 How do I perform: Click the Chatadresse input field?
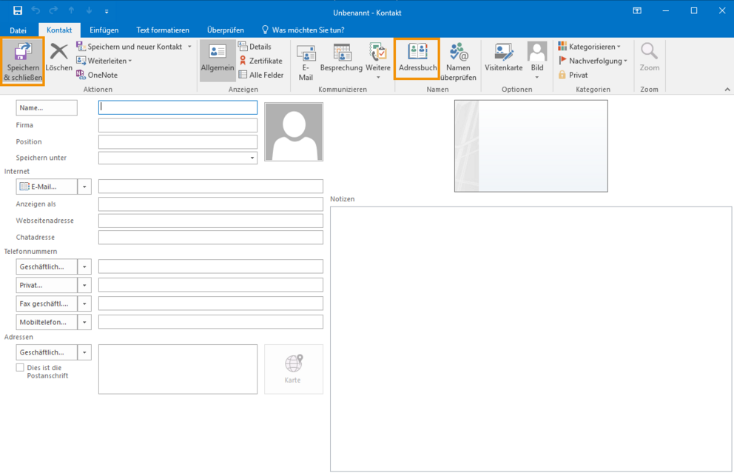pyautogui.click(x=211, y=238)
